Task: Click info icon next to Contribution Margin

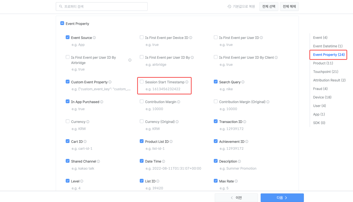Action: pos(179,102)
